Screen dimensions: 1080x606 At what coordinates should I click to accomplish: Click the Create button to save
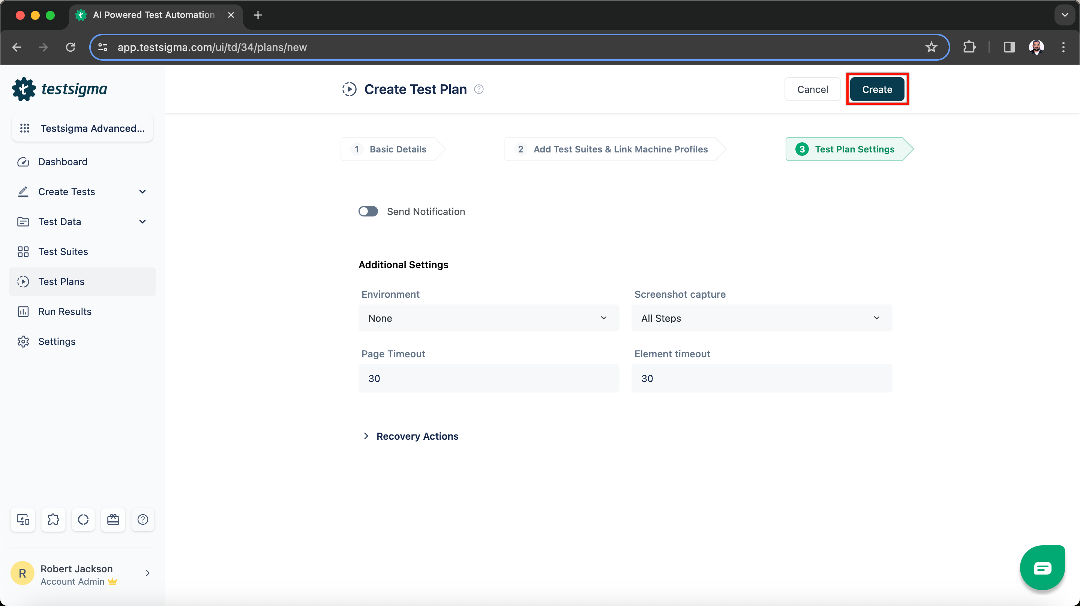(x=877, y=89)
